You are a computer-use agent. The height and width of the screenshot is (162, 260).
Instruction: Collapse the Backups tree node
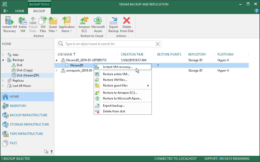click(3, 60)
